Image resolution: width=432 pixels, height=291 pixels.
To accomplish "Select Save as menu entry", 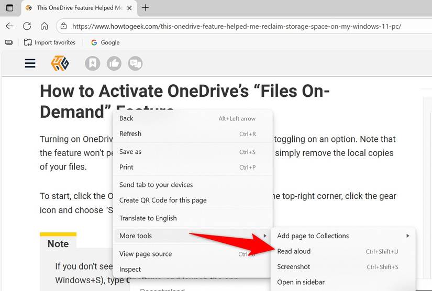I will coord(193,152).
